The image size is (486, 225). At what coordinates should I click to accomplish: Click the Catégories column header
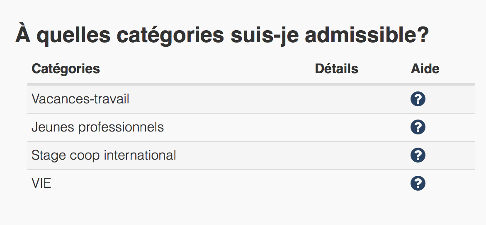click(66, 69)
